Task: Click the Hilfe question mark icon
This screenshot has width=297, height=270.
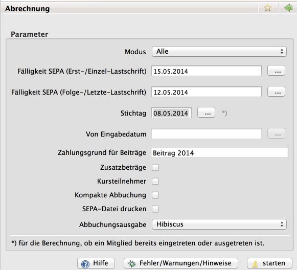Action: (85, 264)
